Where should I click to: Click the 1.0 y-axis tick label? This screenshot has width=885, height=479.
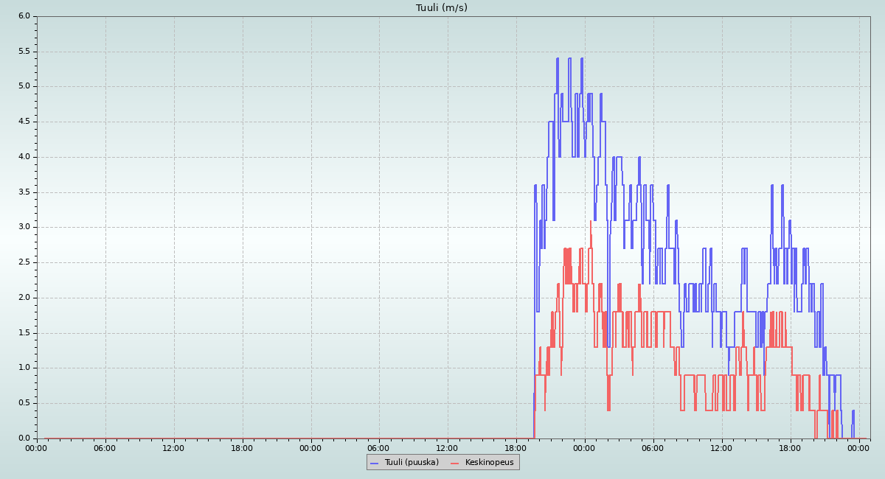[24, 368]
